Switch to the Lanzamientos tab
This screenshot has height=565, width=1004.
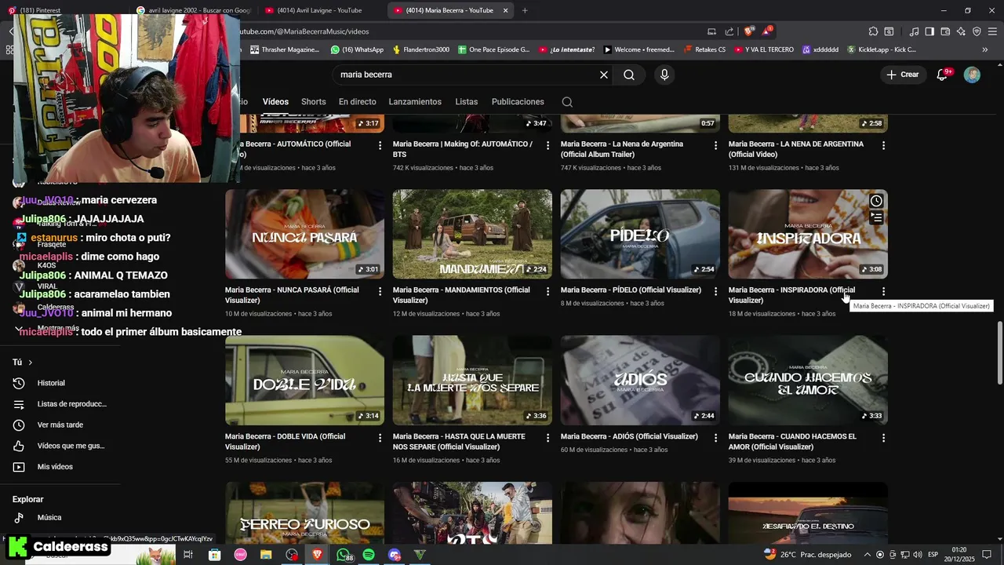(415, 102)
